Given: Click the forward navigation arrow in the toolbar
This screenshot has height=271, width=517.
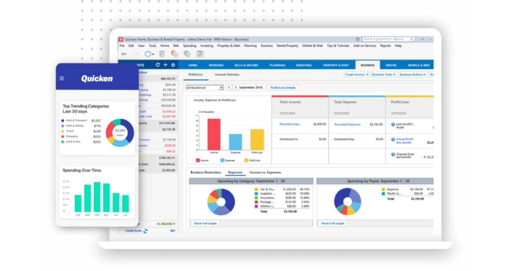Looking at the screenshot, I should click(136, 53).
